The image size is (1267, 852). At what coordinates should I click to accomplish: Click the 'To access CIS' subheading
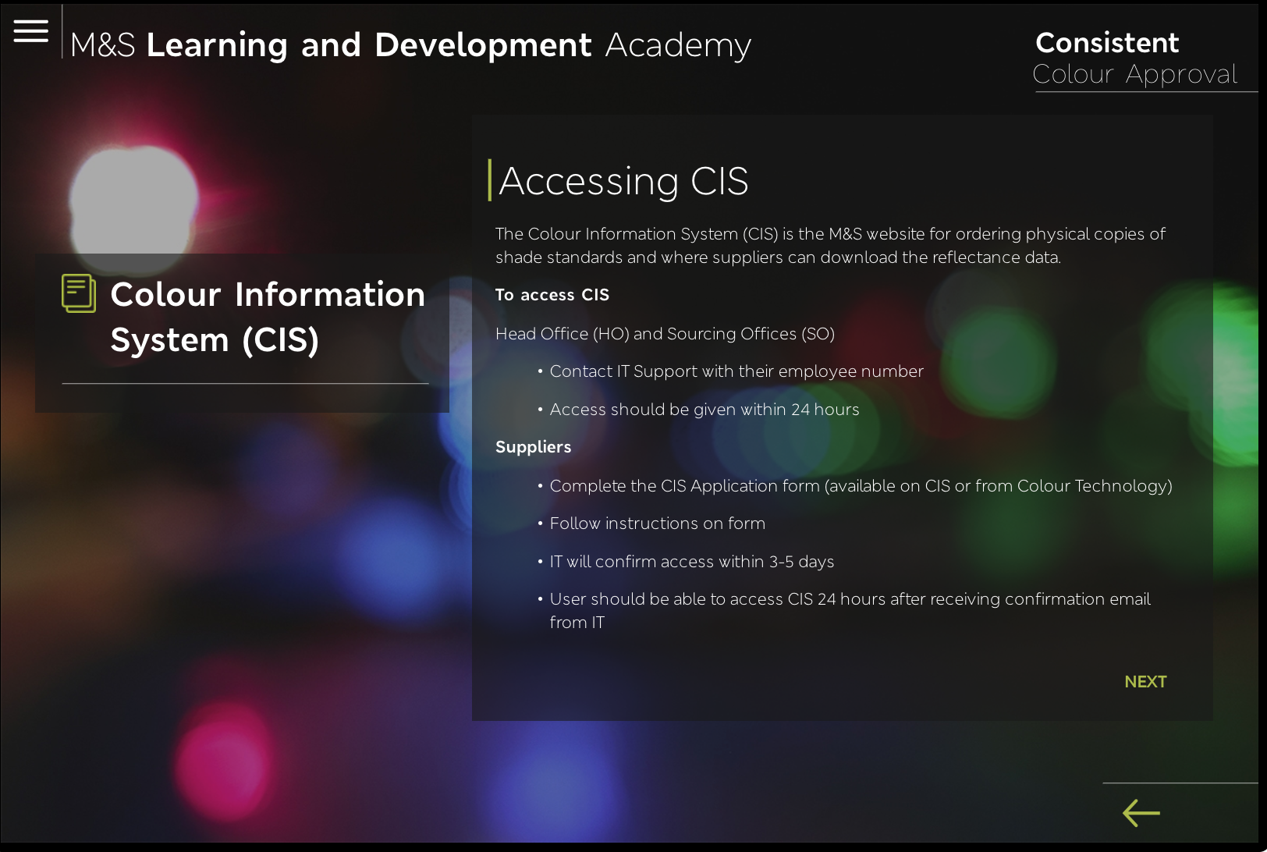552,295
